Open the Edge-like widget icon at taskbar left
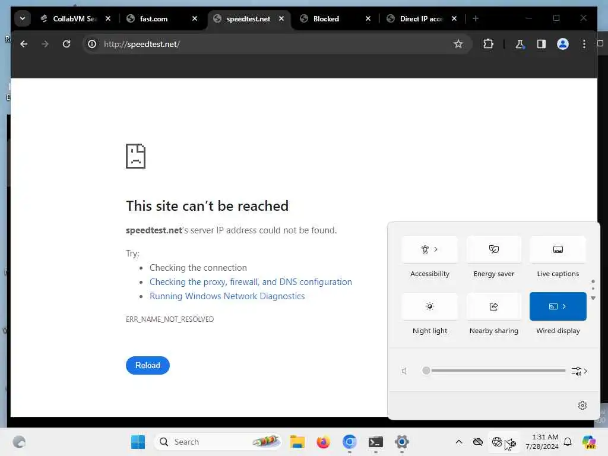 (19, 442)
